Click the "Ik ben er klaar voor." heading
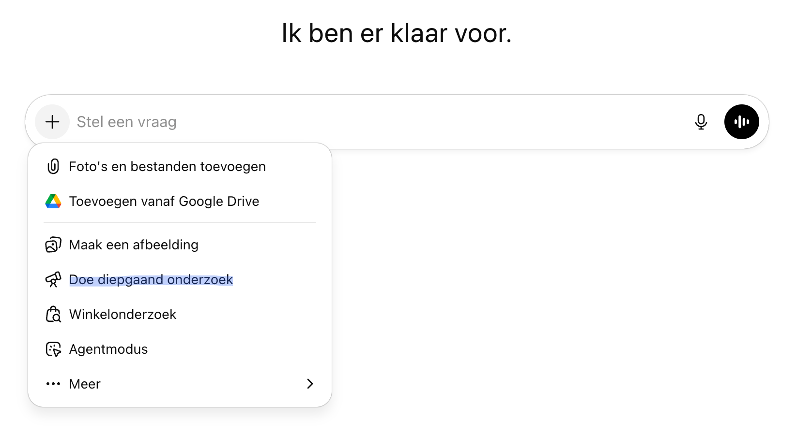This screenshot has width=797, height=433. 397,34
